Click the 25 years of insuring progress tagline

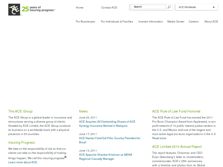pos(38,9)
